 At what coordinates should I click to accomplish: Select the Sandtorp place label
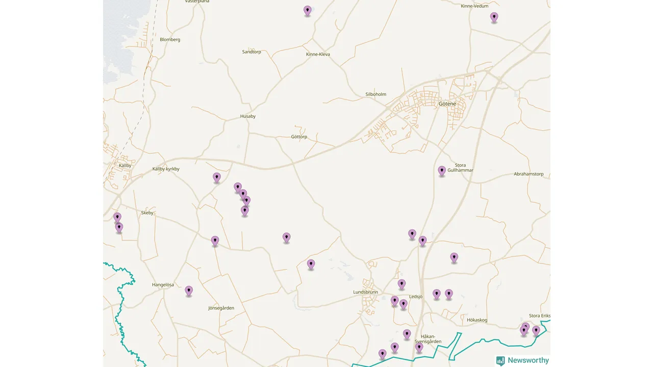pyautogui.click(x=252, y=52)
